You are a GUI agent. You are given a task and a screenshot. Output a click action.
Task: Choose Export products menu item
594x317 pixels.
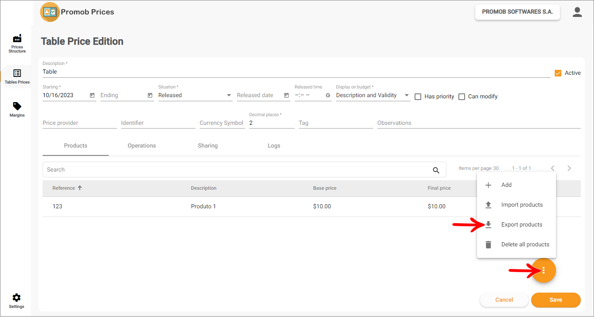coord(516,225)
